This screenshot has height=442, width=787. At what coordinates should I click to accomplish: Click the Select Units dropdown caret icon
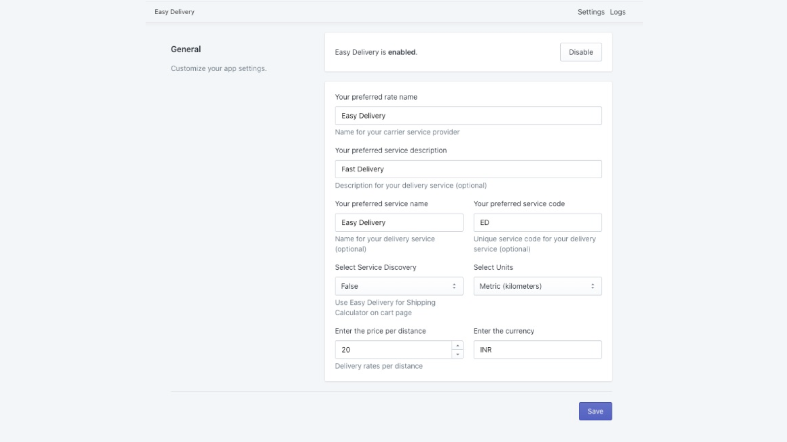[x=593, y=286]
